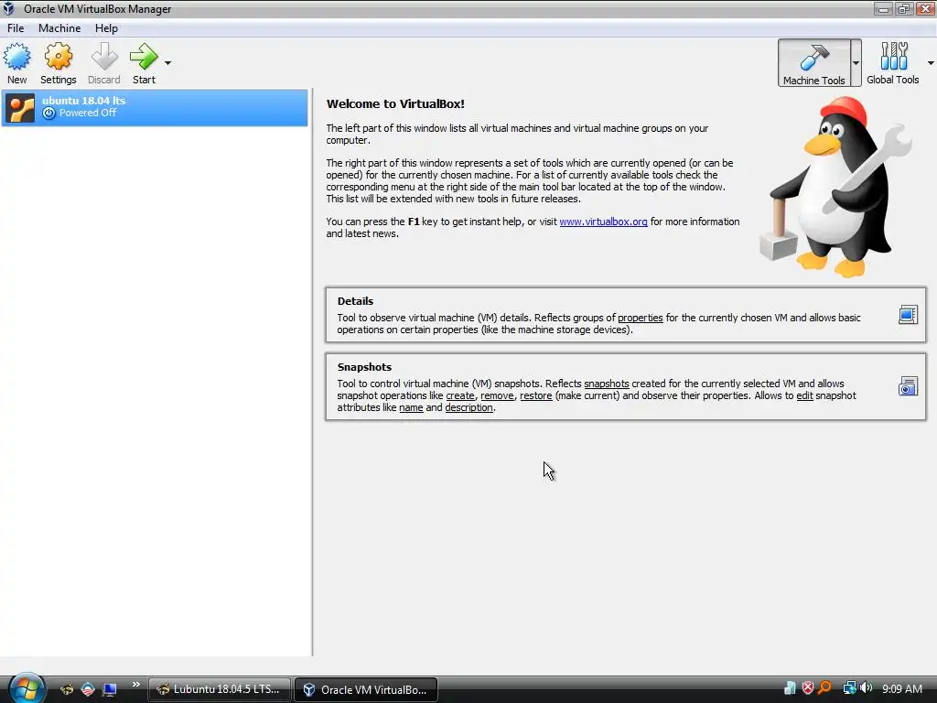Screen dimensions: 937x703
Task: Open the Details tool icon
Action: [908, 315]
